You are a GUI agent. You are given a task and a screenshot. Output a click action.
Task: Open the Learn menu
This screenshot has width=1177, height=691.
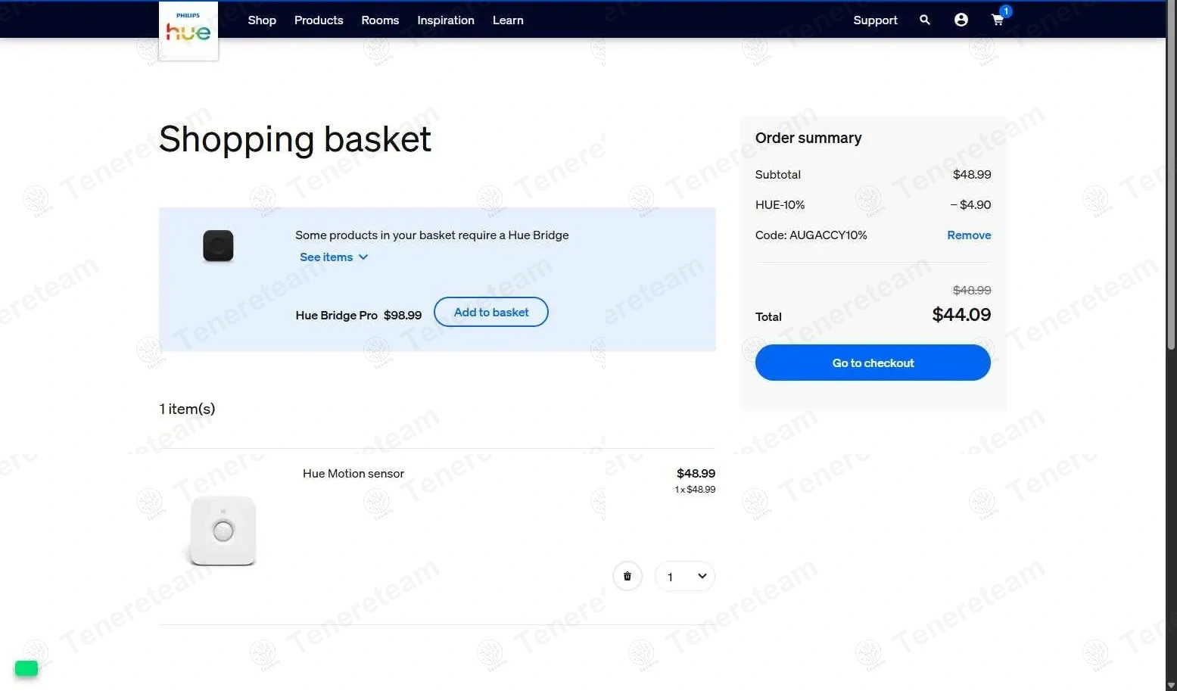(x=508, y=20)
